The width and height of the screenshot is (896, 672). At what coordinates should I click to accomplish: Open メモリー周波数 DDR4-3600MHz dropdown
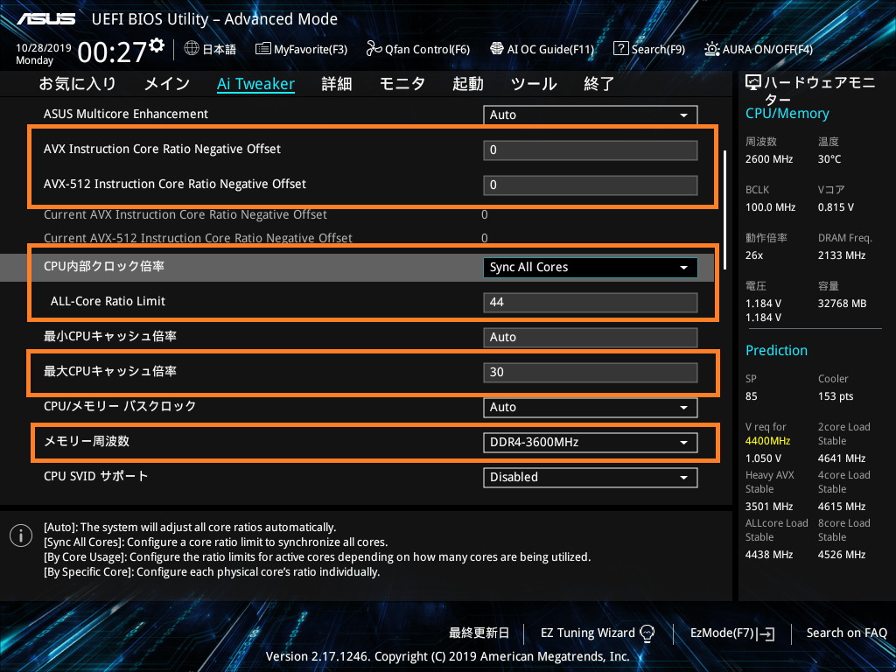pyautogui.click(x=591, y=442)
